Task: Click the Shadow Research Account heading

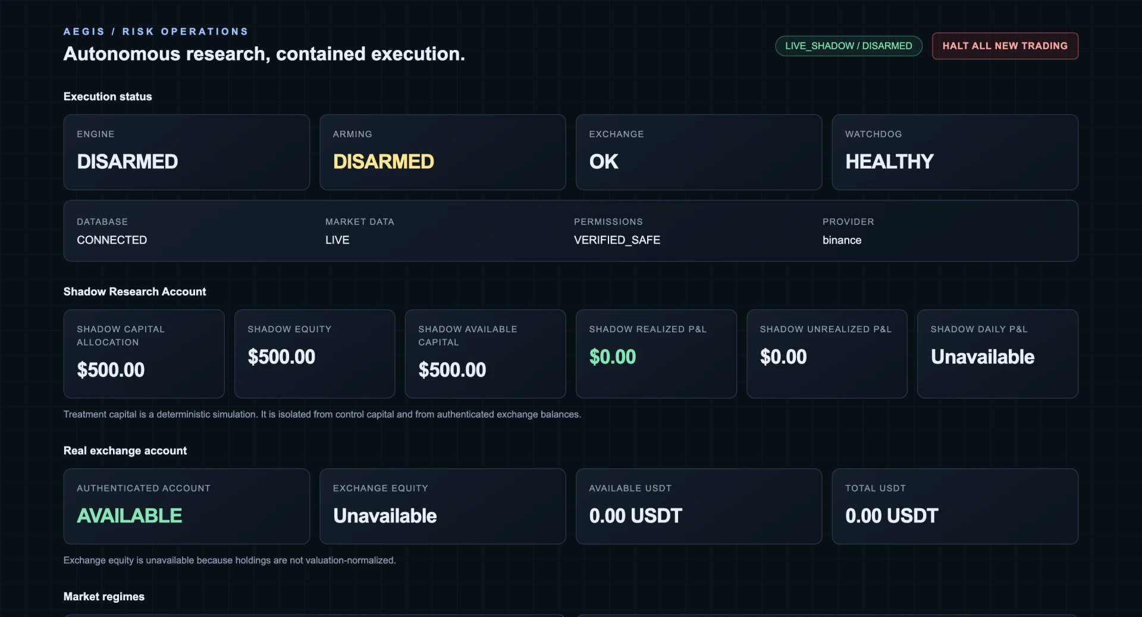Action: click(135, 292)
